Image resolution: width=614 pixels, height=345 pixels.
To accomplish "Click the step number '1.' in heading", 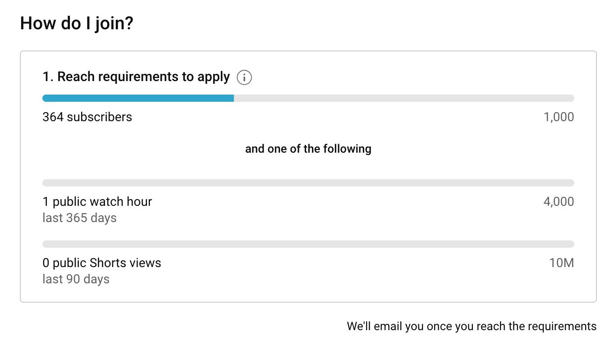I will 48,77.
